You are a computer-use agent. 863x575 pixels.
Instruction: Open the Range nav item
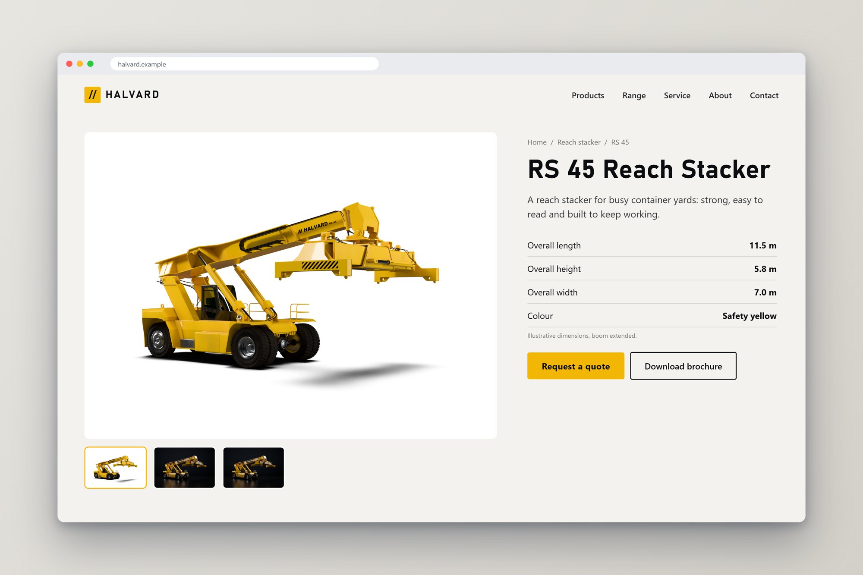tap(634, 95)
